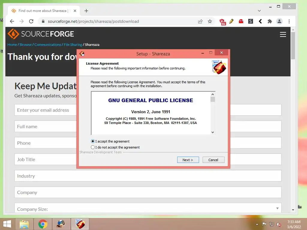
Task: Click the globe app icon in taskbar
Action: coord(61,224)
